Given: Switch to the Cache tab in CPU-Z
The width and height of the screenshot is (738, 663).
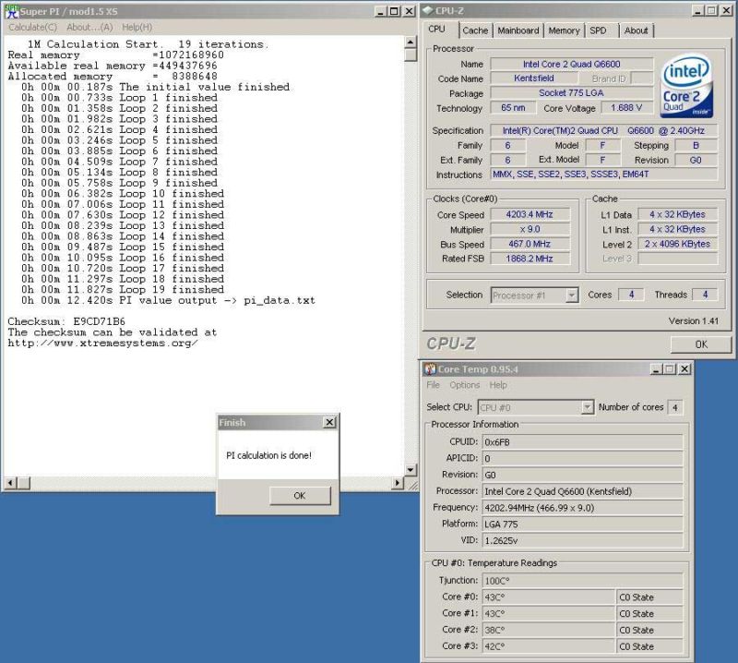Looking at the screenshot, I should point(475,30).
